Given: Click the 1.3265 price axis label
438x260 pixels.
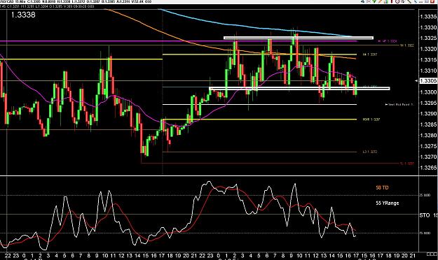Looking at the screenshot, I should pyautogui.click(x=428, y=168).
